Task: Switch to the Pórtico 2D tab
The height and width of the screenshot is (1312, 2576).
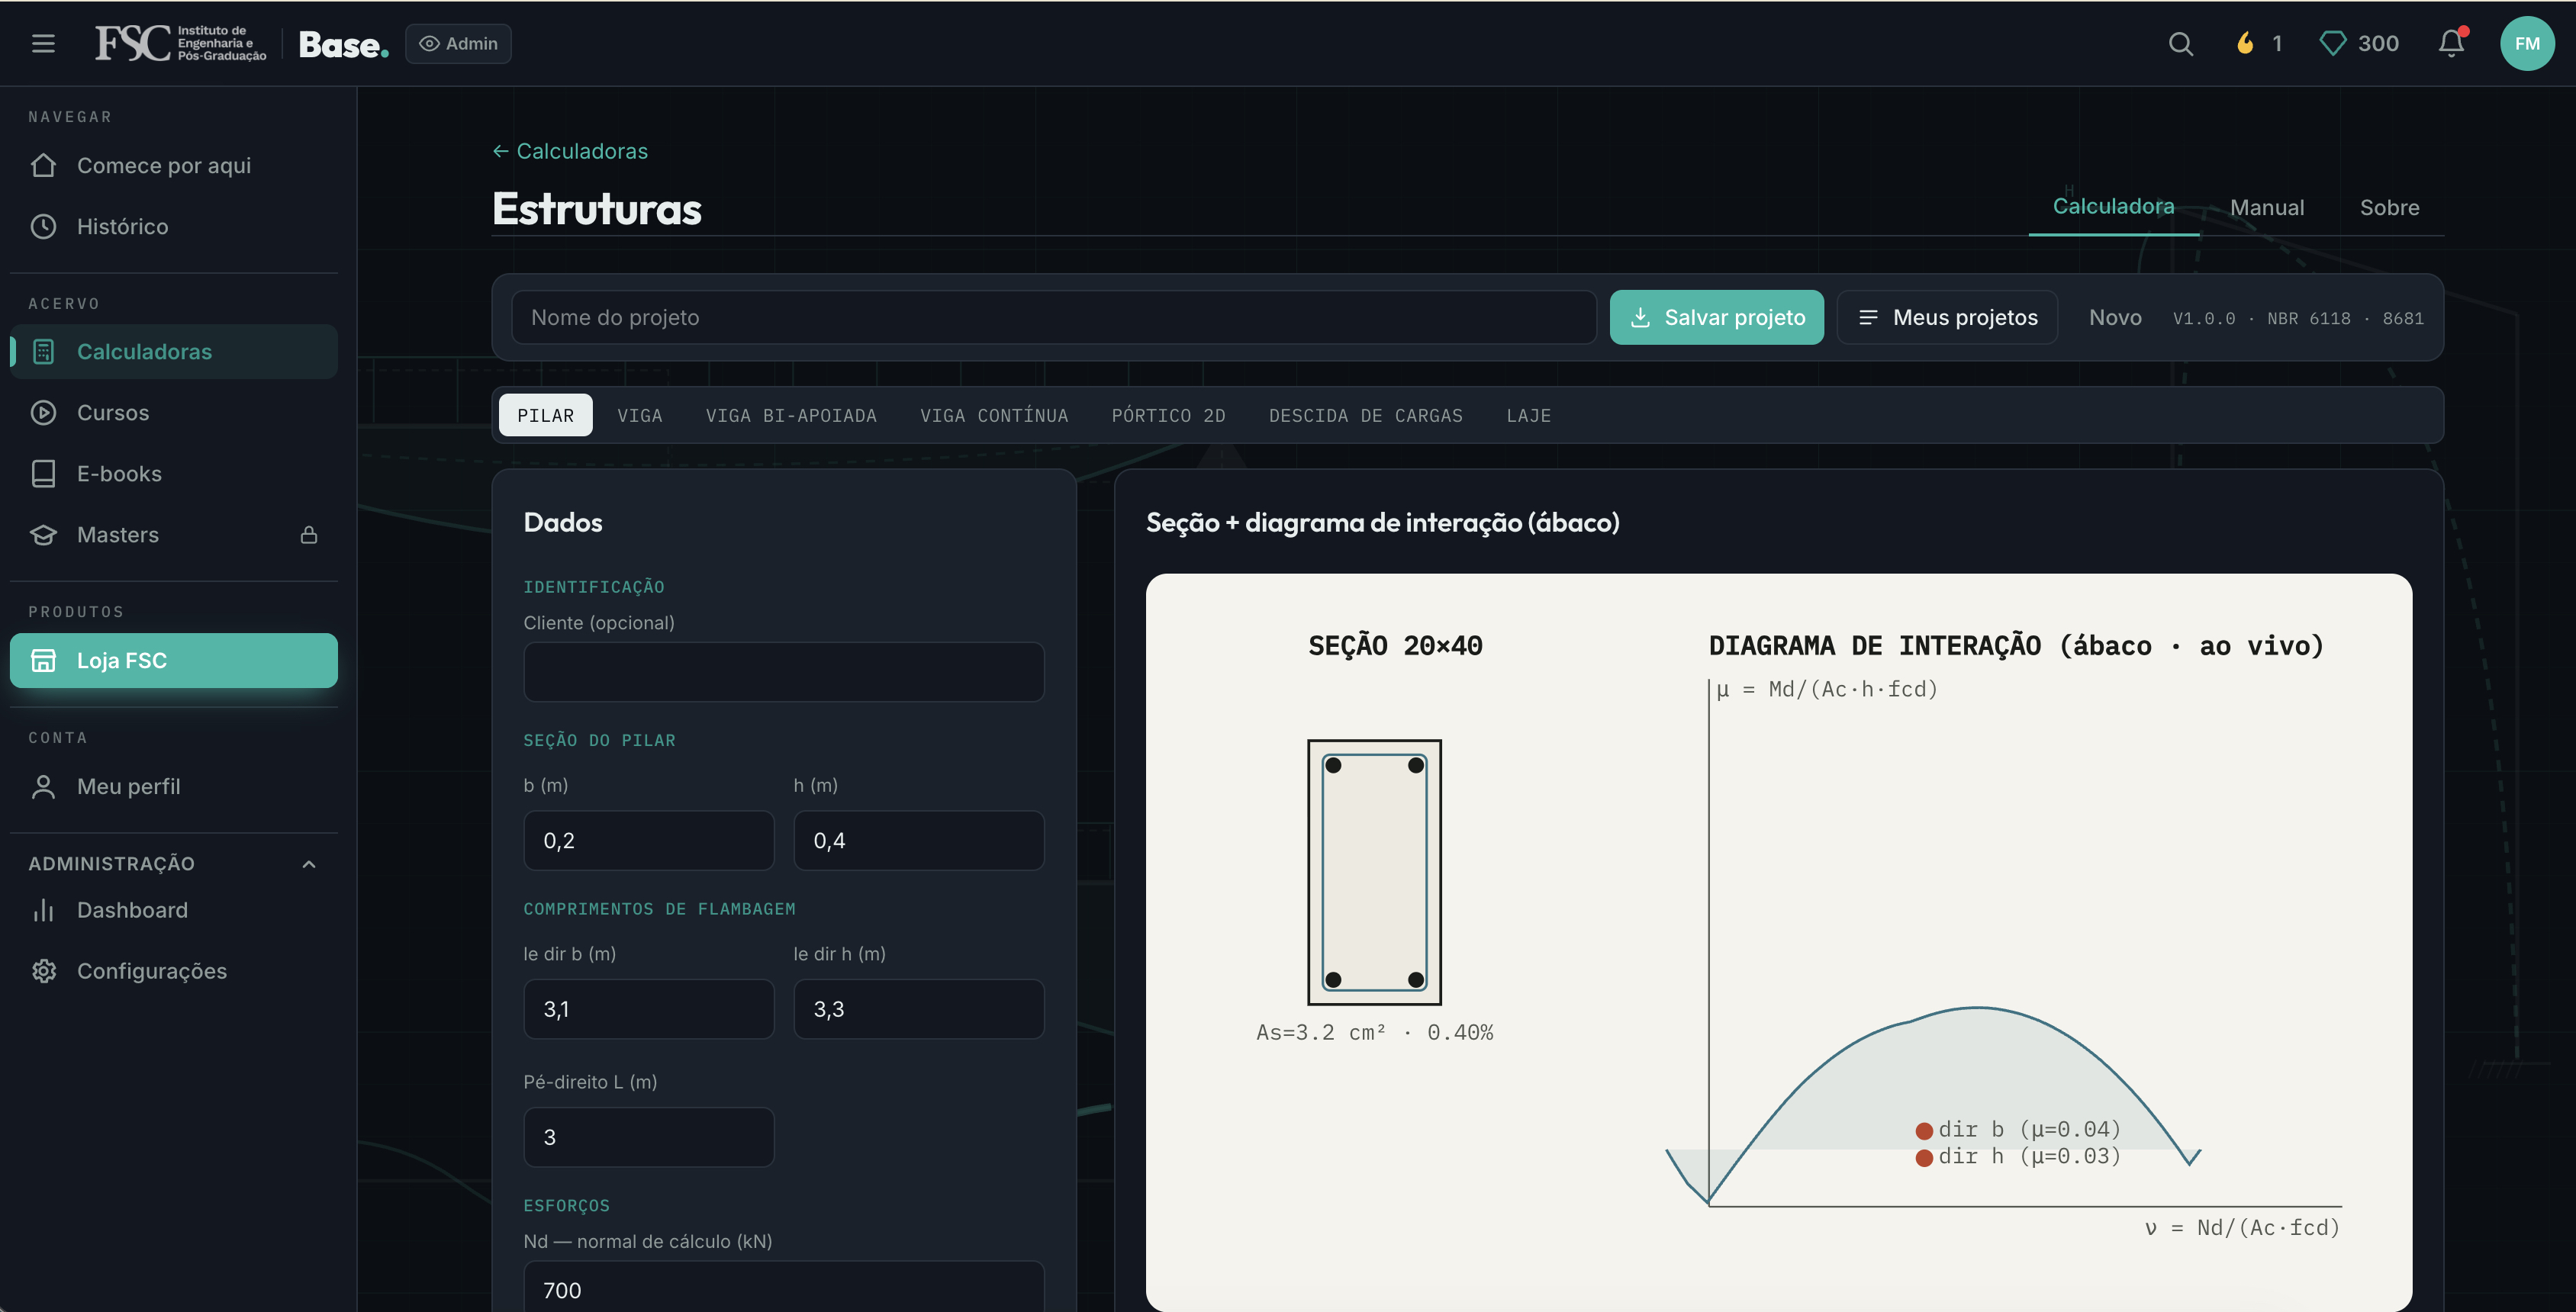Action: (1168, 415)
